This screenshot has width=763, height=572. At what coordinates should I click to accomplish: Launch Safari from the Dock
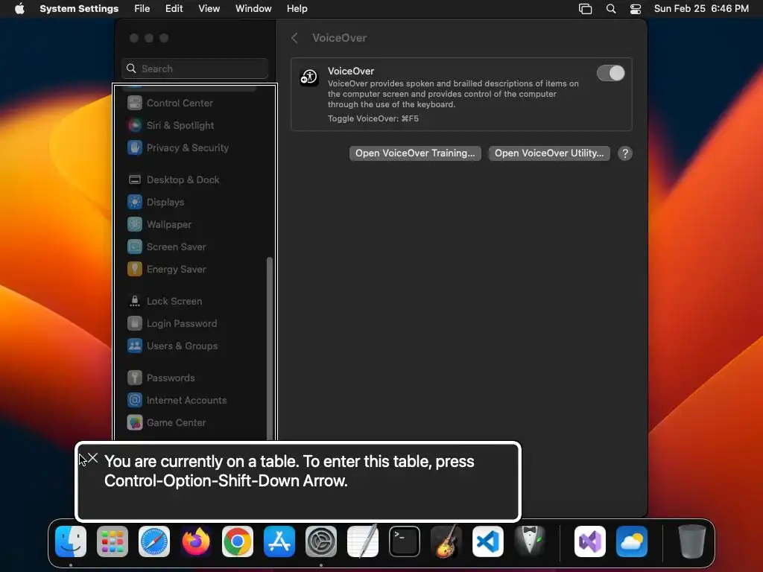click(x=154, y=542)
